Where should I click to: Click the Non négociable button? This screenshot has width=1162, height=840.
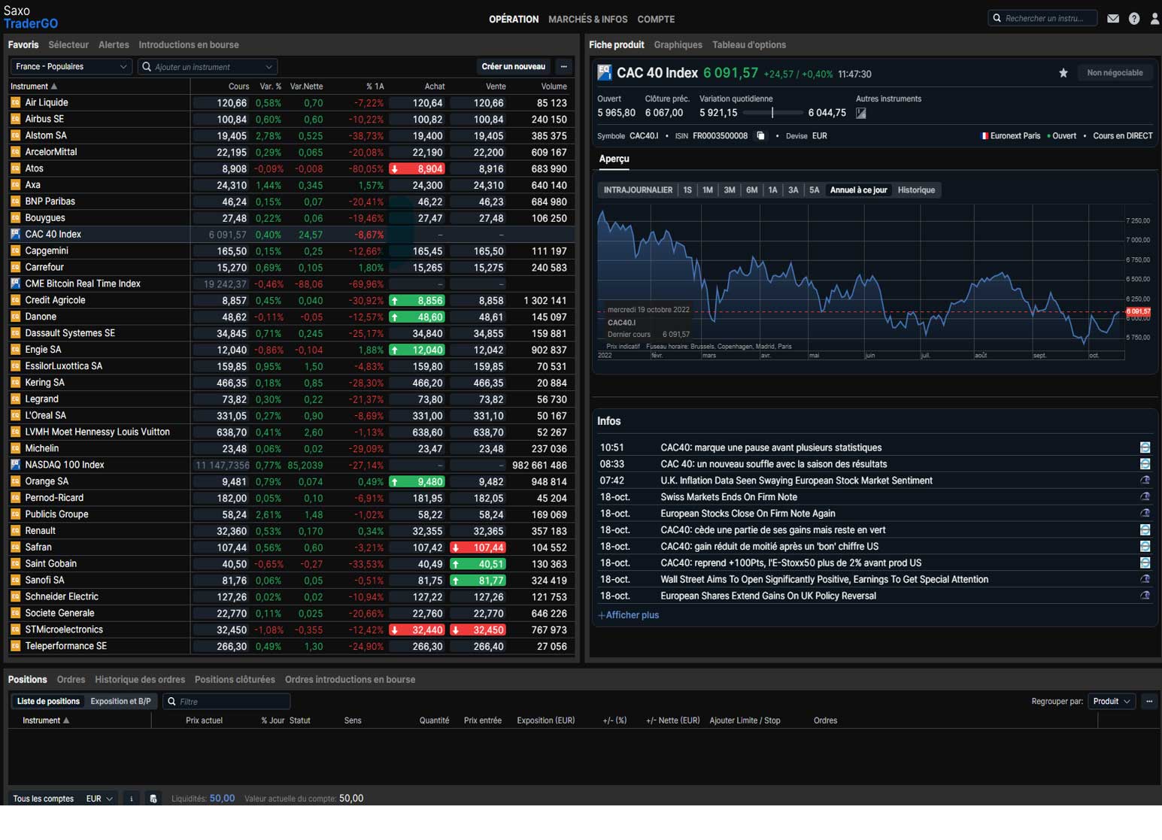(x=1115, y=73)
